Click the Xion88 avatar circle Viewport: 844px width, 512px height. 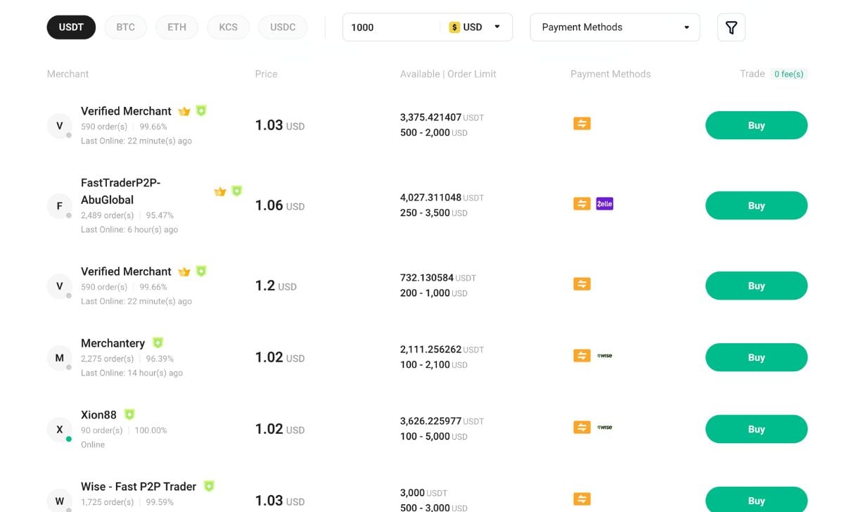[x=60, y=430]
